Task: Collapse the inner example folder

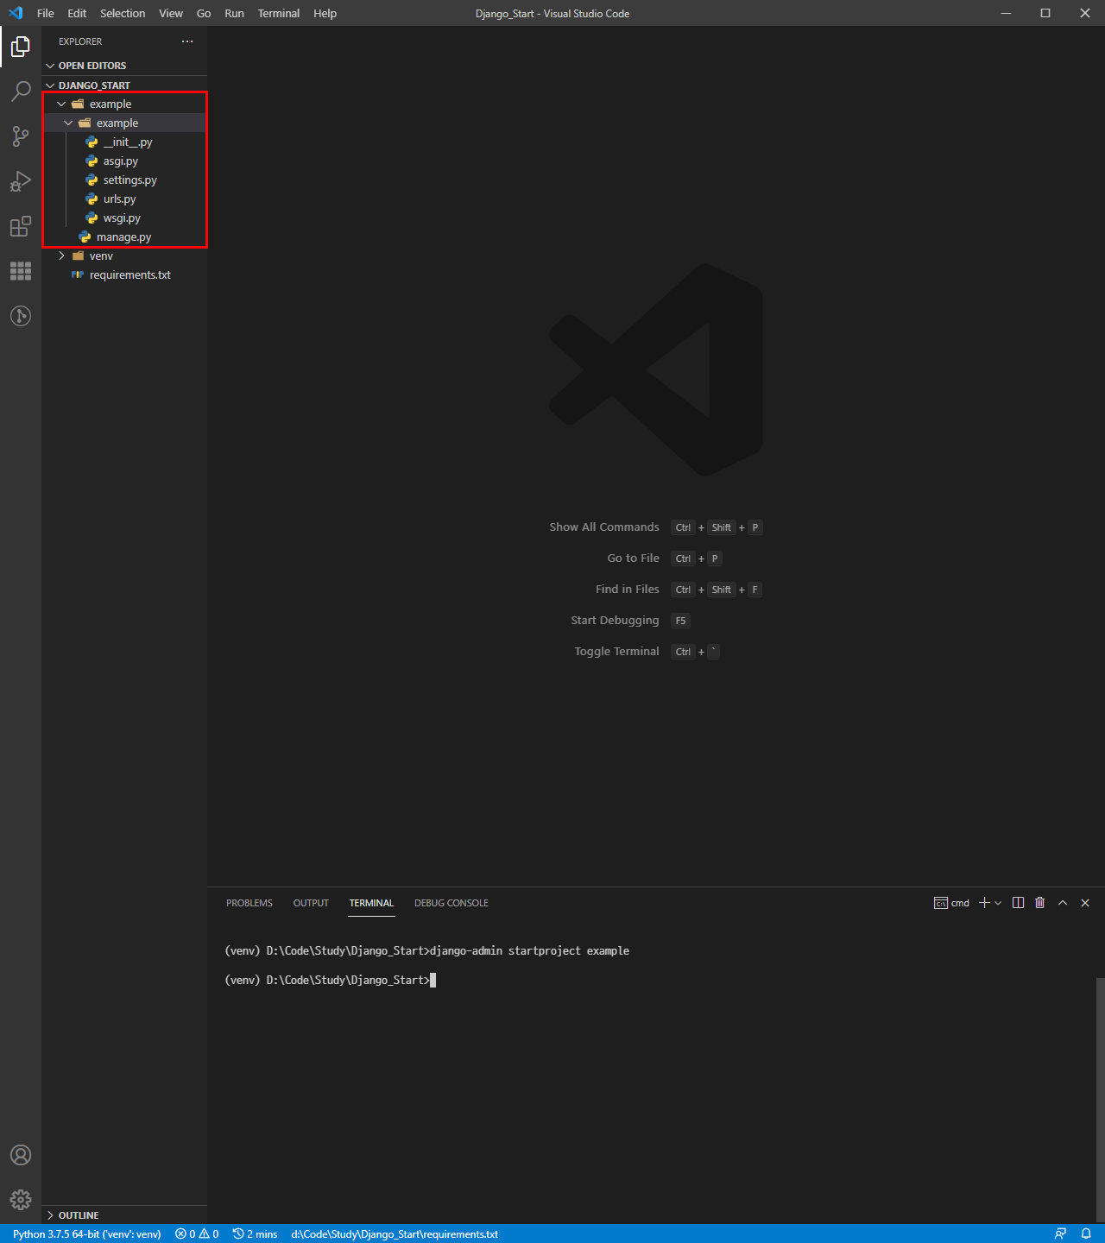Action: click(124, 123)
